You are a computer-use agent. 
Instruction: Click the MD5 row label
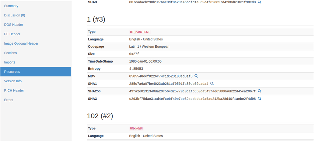coord(91,76)
